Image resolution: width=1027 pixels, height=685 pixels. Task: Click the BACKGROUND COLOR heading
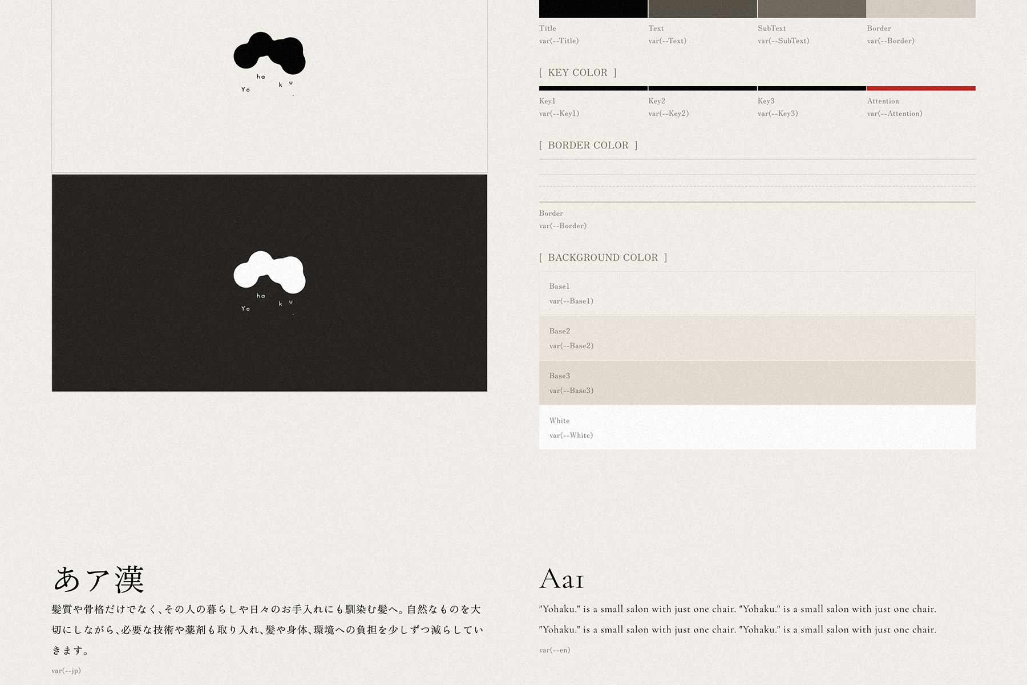pos(603,257)
